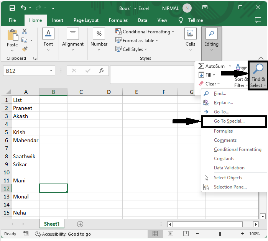This screenshot has height=241, width=268.
Task: Select Replace in Find & Select menu
Action: [x=223, y=103]
